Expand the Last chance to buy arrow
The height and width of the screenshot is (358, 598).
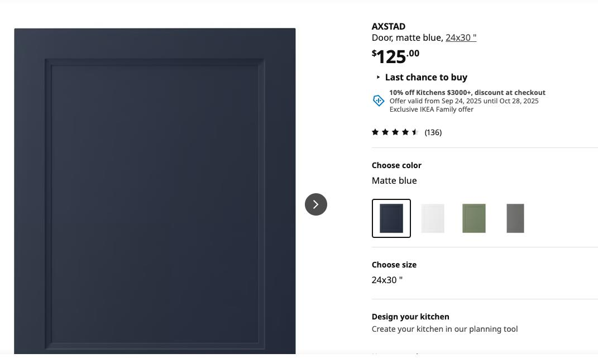click(378, 77)
